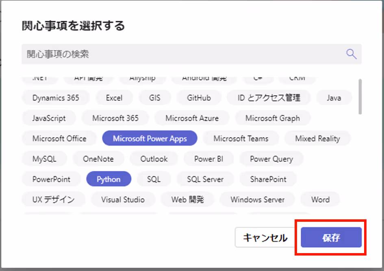Select the JavaScript chip
384x271 pixels.
coord(49,118)
